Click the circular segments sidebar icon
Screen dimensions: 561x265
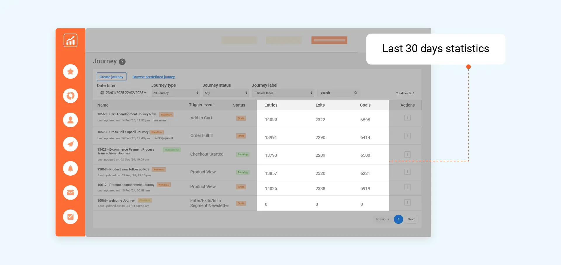[70, 96]
